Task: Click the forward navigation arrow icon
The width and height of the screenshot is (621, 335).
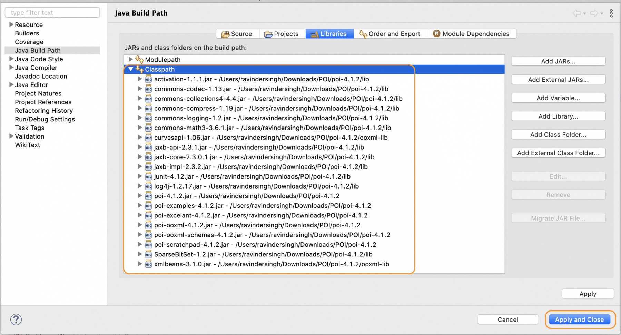Action: pyautogui.click(x=594, y=13)
